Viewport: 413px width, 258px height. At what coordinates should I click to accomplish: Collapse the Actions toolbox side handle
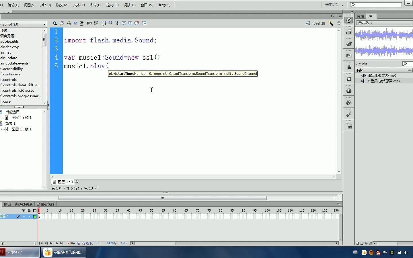pos(48,105)
